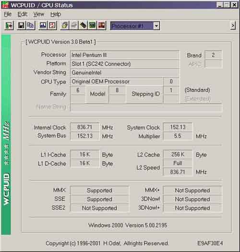Open the Help menu
Image resolution: width=240 pixels, height=252 pixels.
point(56,14)
